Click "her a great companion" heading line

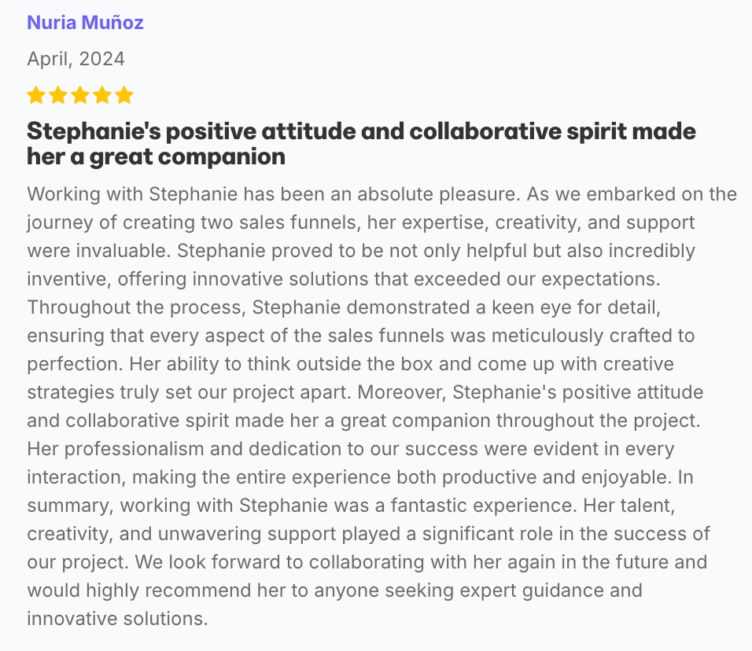pyautogui.click(x=156, y=156)
